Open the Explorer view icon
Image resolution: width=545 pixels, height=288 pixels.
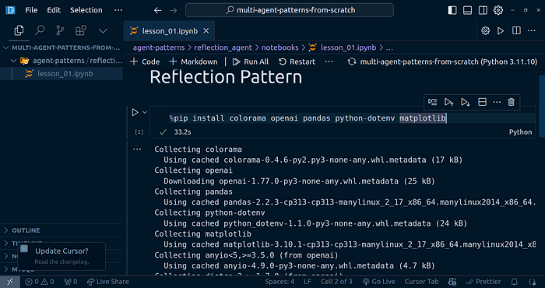point(19,31)
